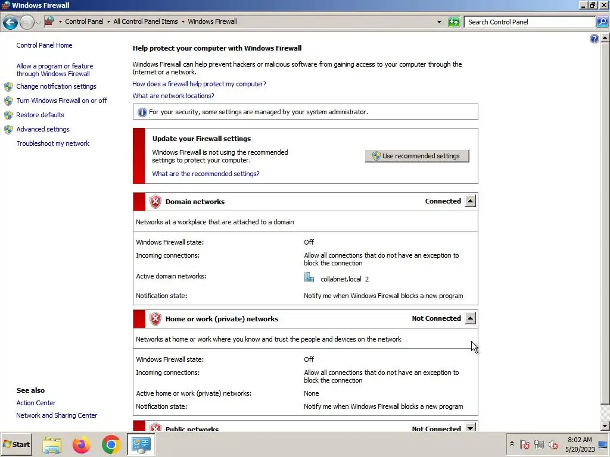The width and height of the screenshot is (610, 457).
Task: Click the vertical scrollbar thumb
Action: (605, 223)
